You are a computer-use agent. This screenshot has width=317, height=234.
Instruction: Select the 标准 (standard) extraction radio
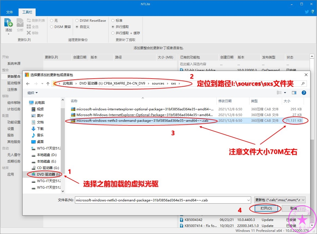point(117,20)
